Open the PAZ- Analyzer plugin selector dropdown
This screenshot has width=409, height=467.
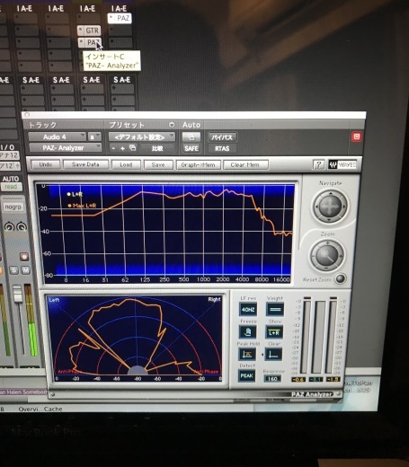[65, 148]
